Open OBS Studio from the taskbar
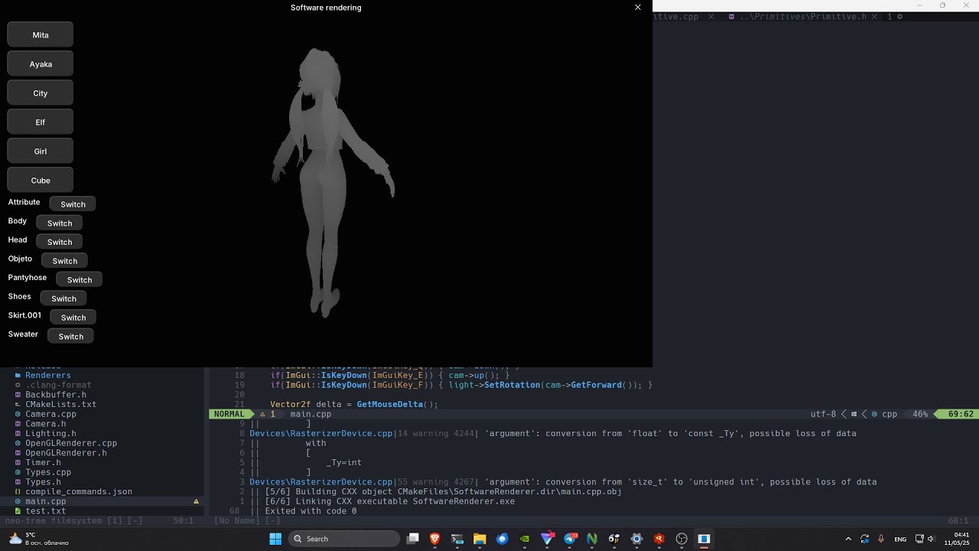Viewport: 979px width, 551px height. pos(681,539)
